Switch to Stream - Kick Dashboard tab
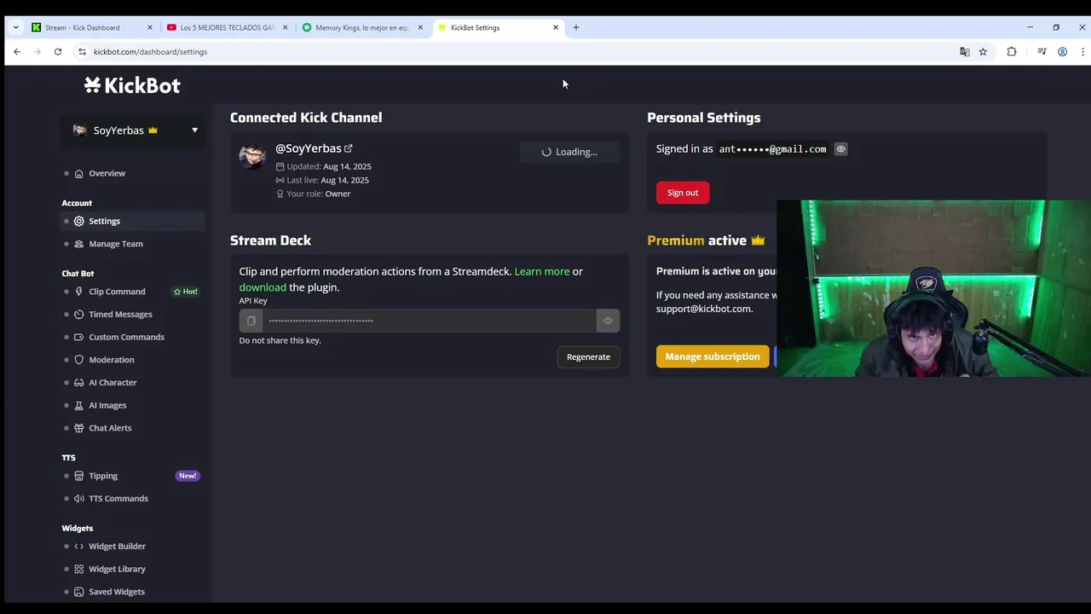The width and height of the screenshot is (1091, 614). (x=92, y=27)
